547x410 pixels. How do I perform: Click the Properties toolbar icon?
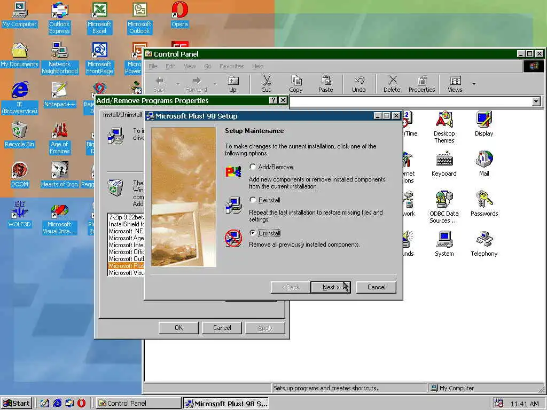click(422, 84)
